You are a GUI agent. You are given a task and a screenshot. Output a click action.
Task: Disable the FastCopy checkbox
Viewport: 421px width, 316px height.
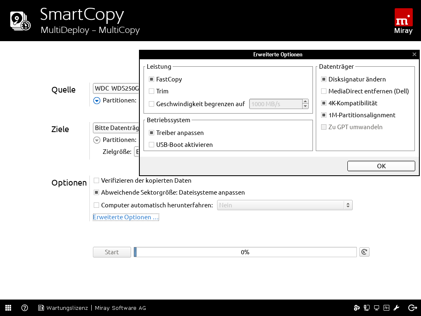pos(152,79)
